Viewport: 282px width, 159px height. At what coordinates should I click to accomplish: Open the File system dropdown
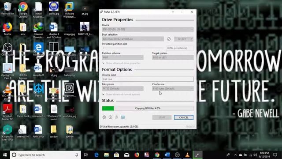(122, 88)
